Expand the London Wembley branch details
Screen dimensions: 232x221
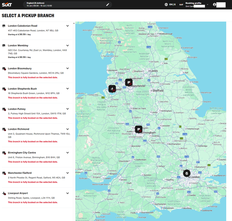coord(67,45)
